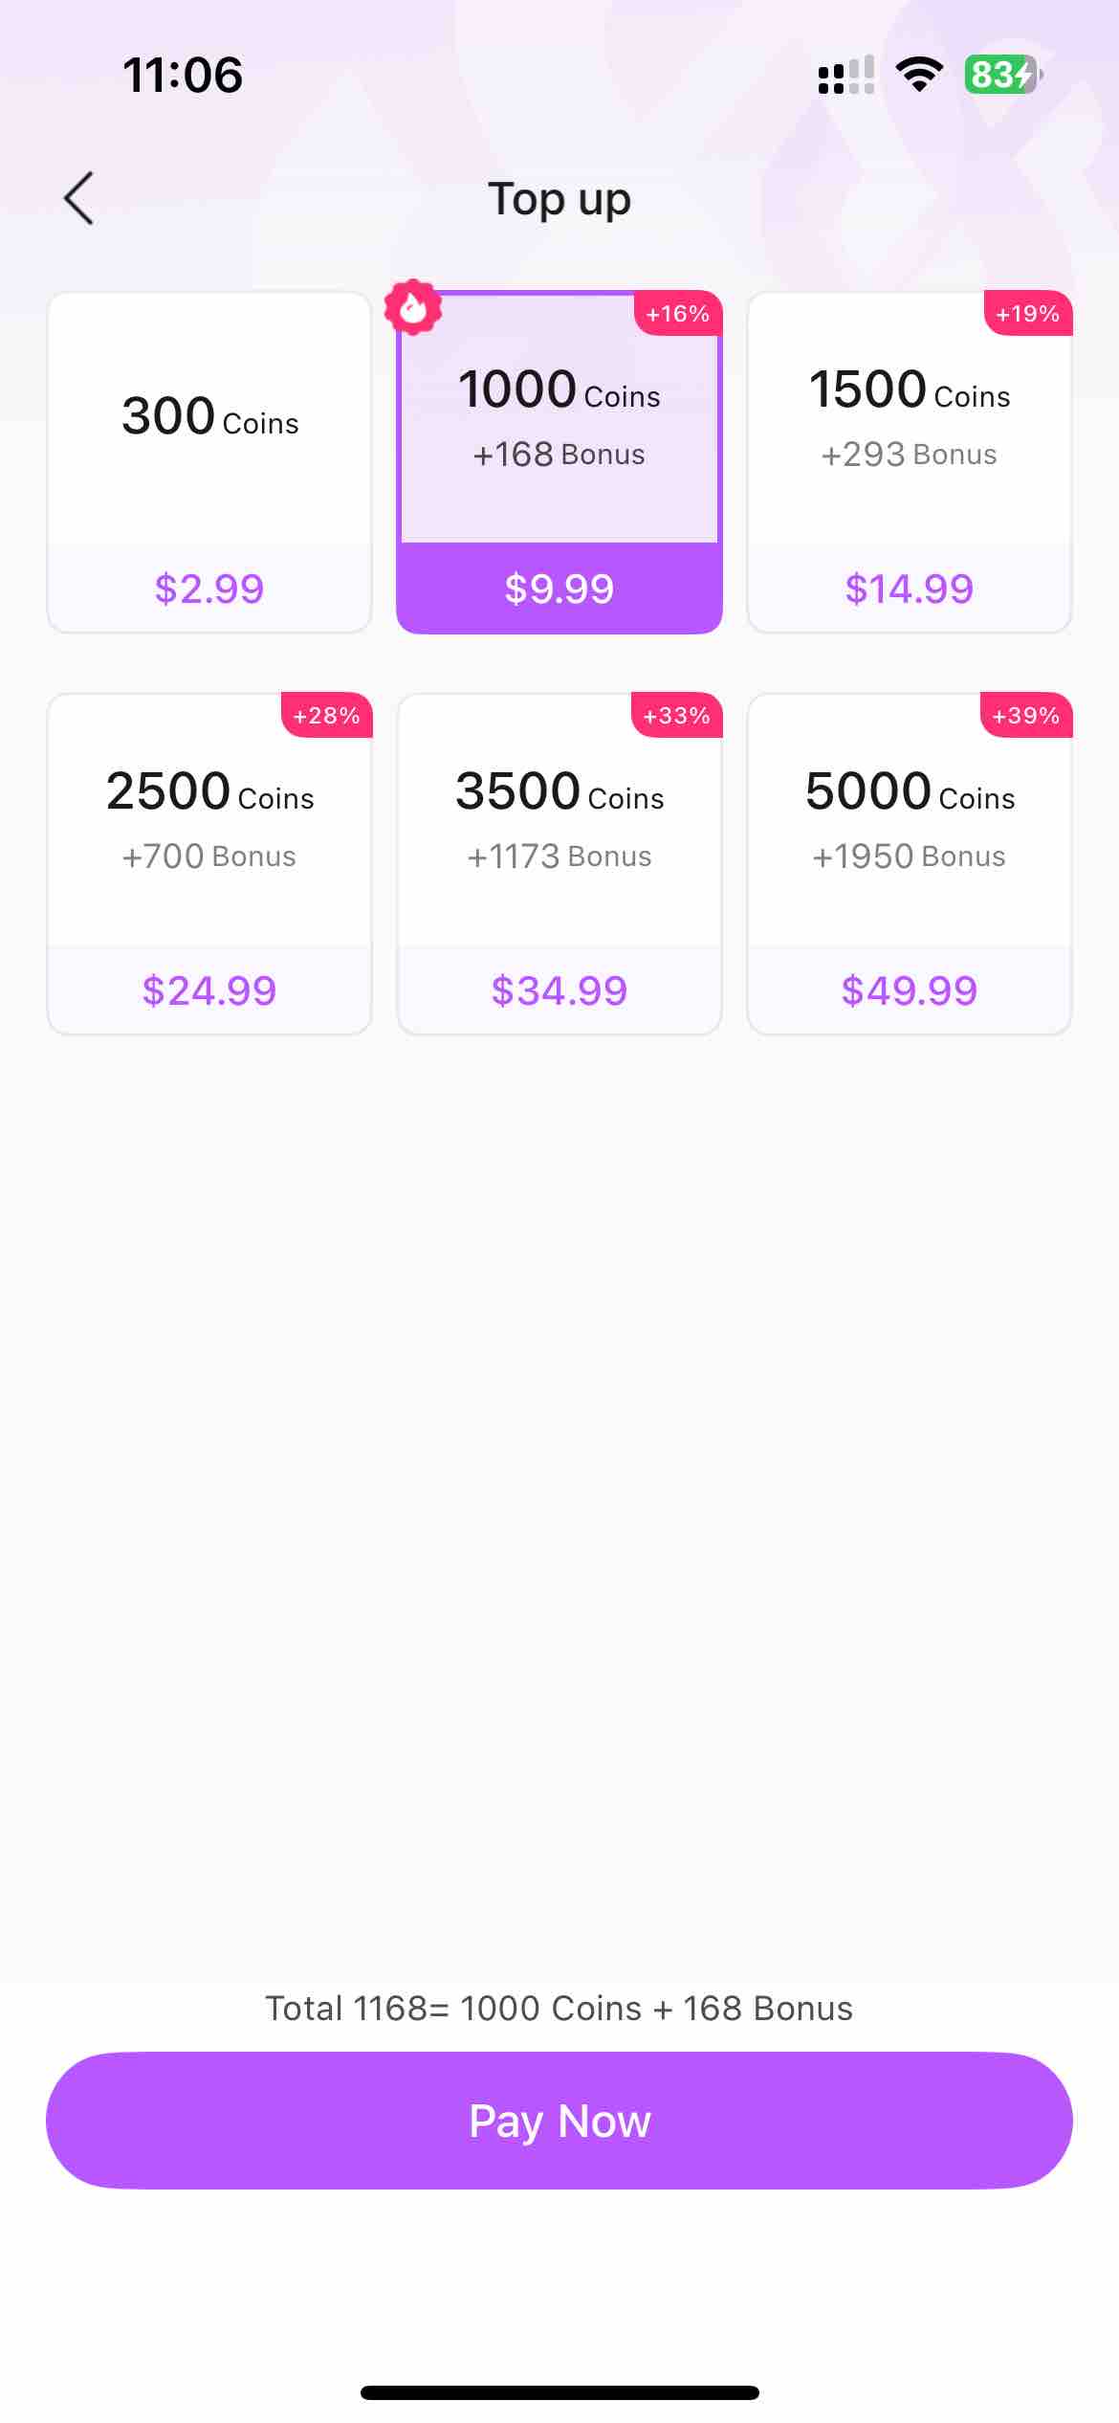This screenshot has width=1119, height=2423.
Task: Choose the 2500 Coins option
Action: pos(209,864)
